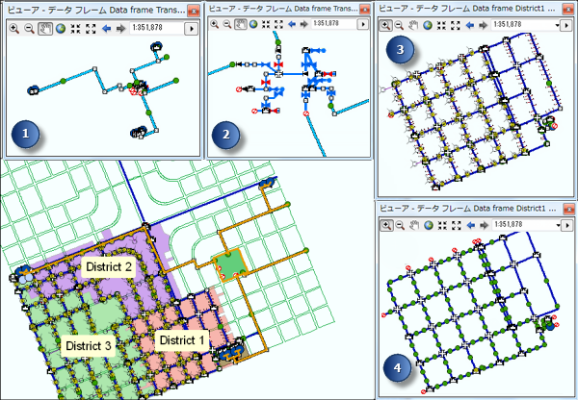Click scale value 1:351,878 in bottom-right viewer

point(509,224)
